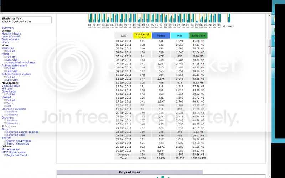
Task: Click the Downloads link
Action: pyautogui.click(x=9, y=92)
